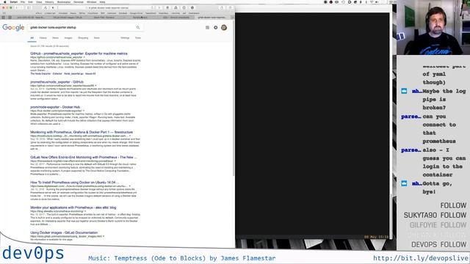470x264 pixels.
Task: Open the Apple menu
Action: point(5,1)
